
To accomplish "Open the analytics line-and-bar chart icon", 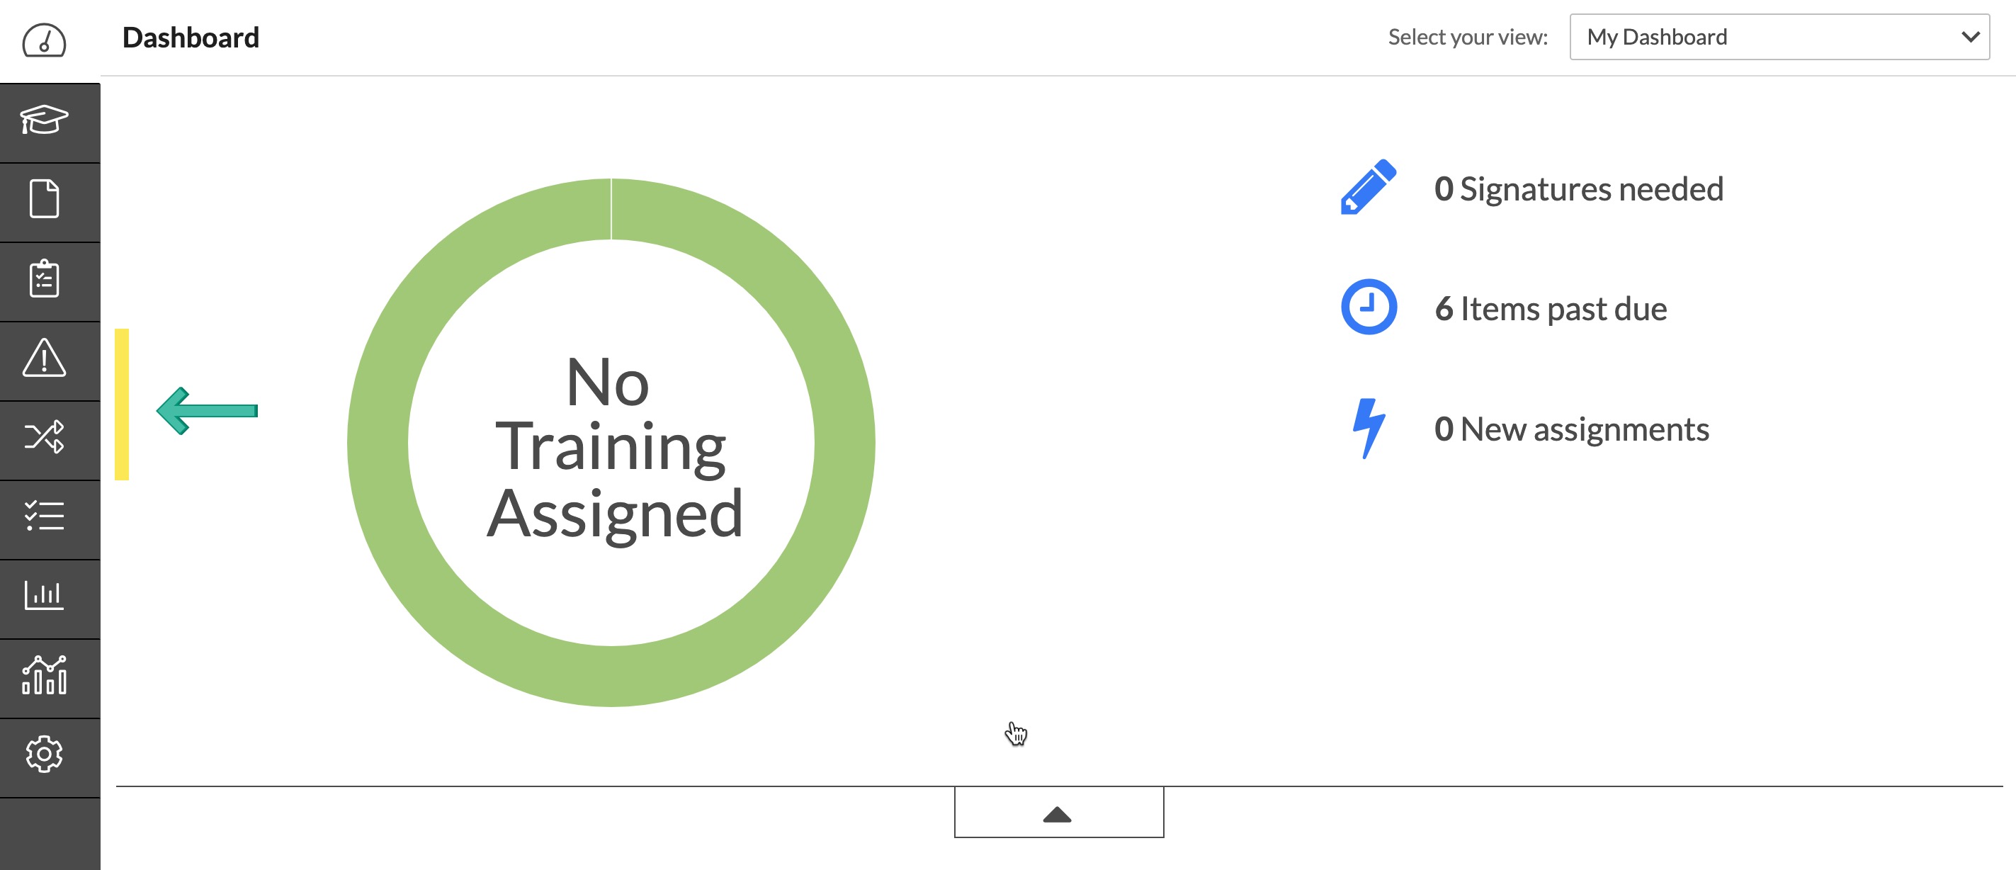I will [x=45, y=675].
